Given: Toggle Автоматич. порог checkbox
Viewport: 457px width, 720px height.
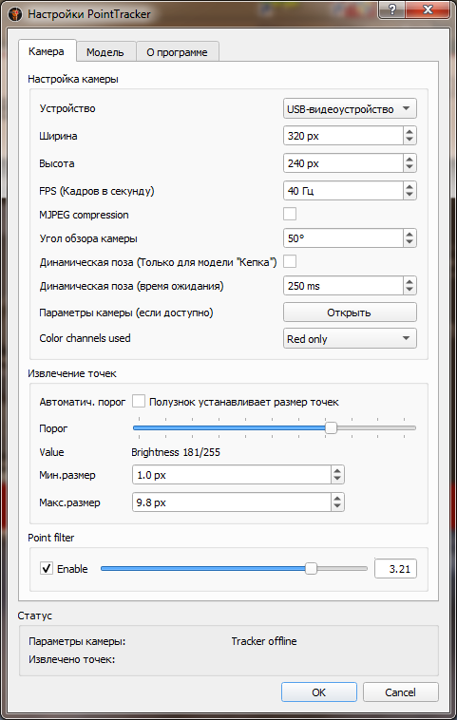Looking at the screenshot, I should point(139,401).
